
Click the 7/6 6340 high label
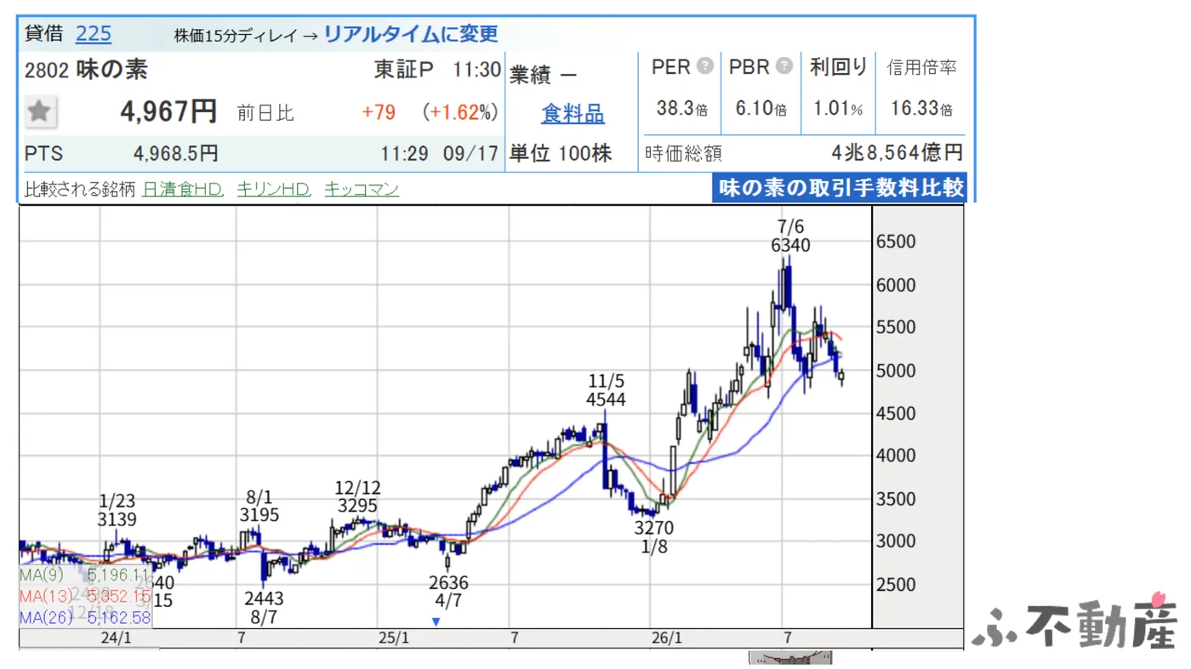tap(790, 236)
